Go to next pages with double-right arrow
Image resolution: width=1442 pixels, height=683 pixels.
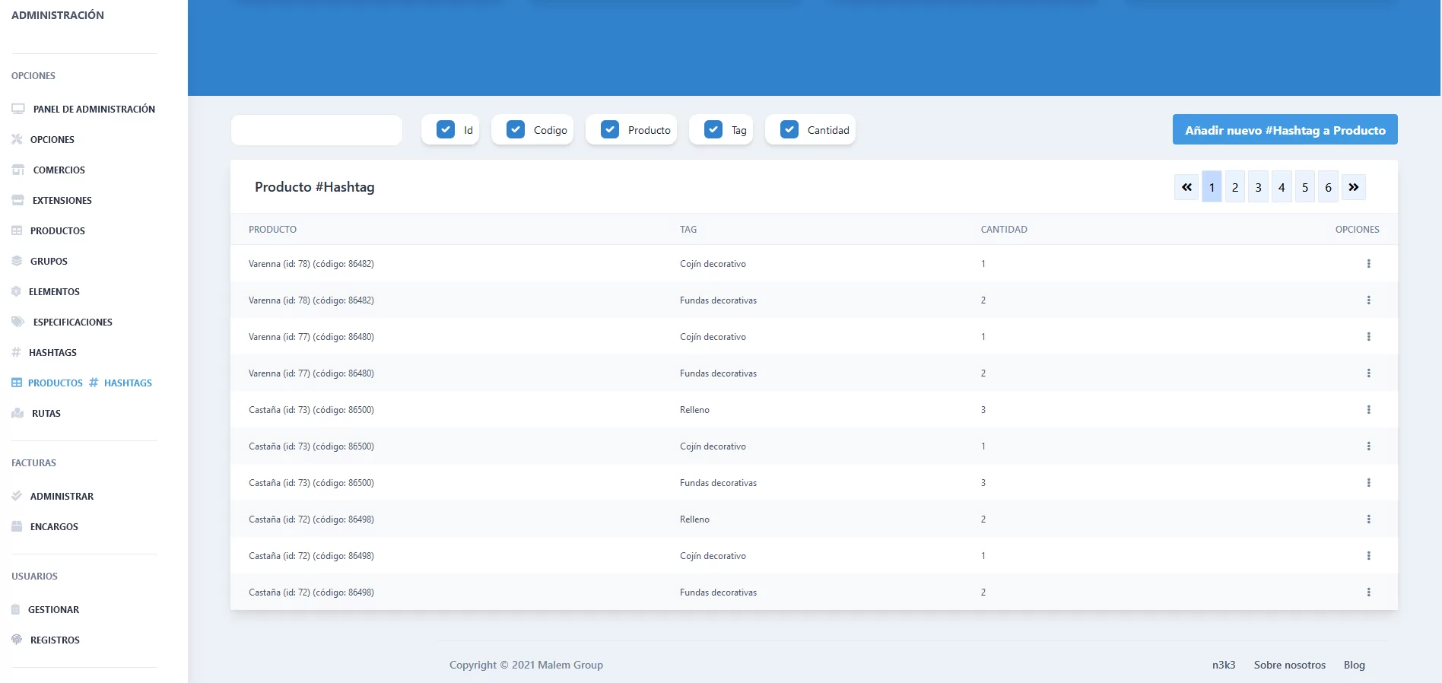pyautogui.click(x=1354, y=187)
